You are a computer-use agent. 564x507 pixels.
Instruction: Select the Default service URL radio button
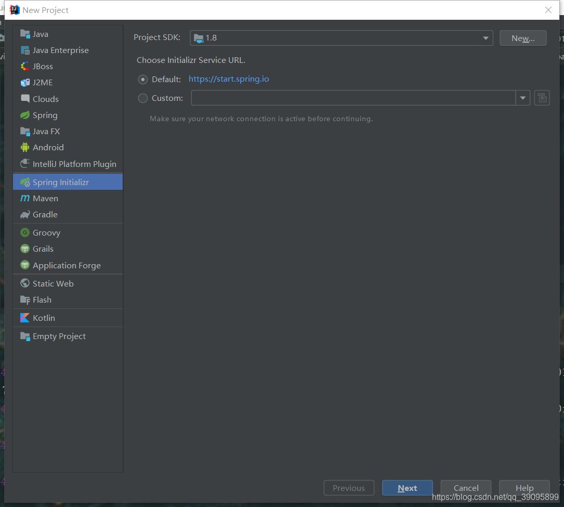click(x=143, y=80)
